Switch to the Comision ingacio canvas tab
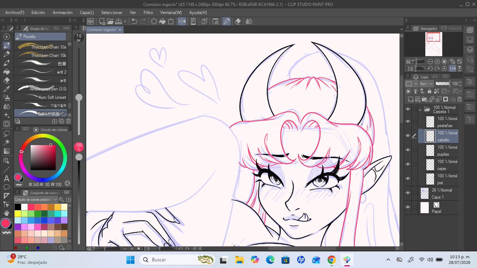 pyautogui.click(x=104, y=29)
